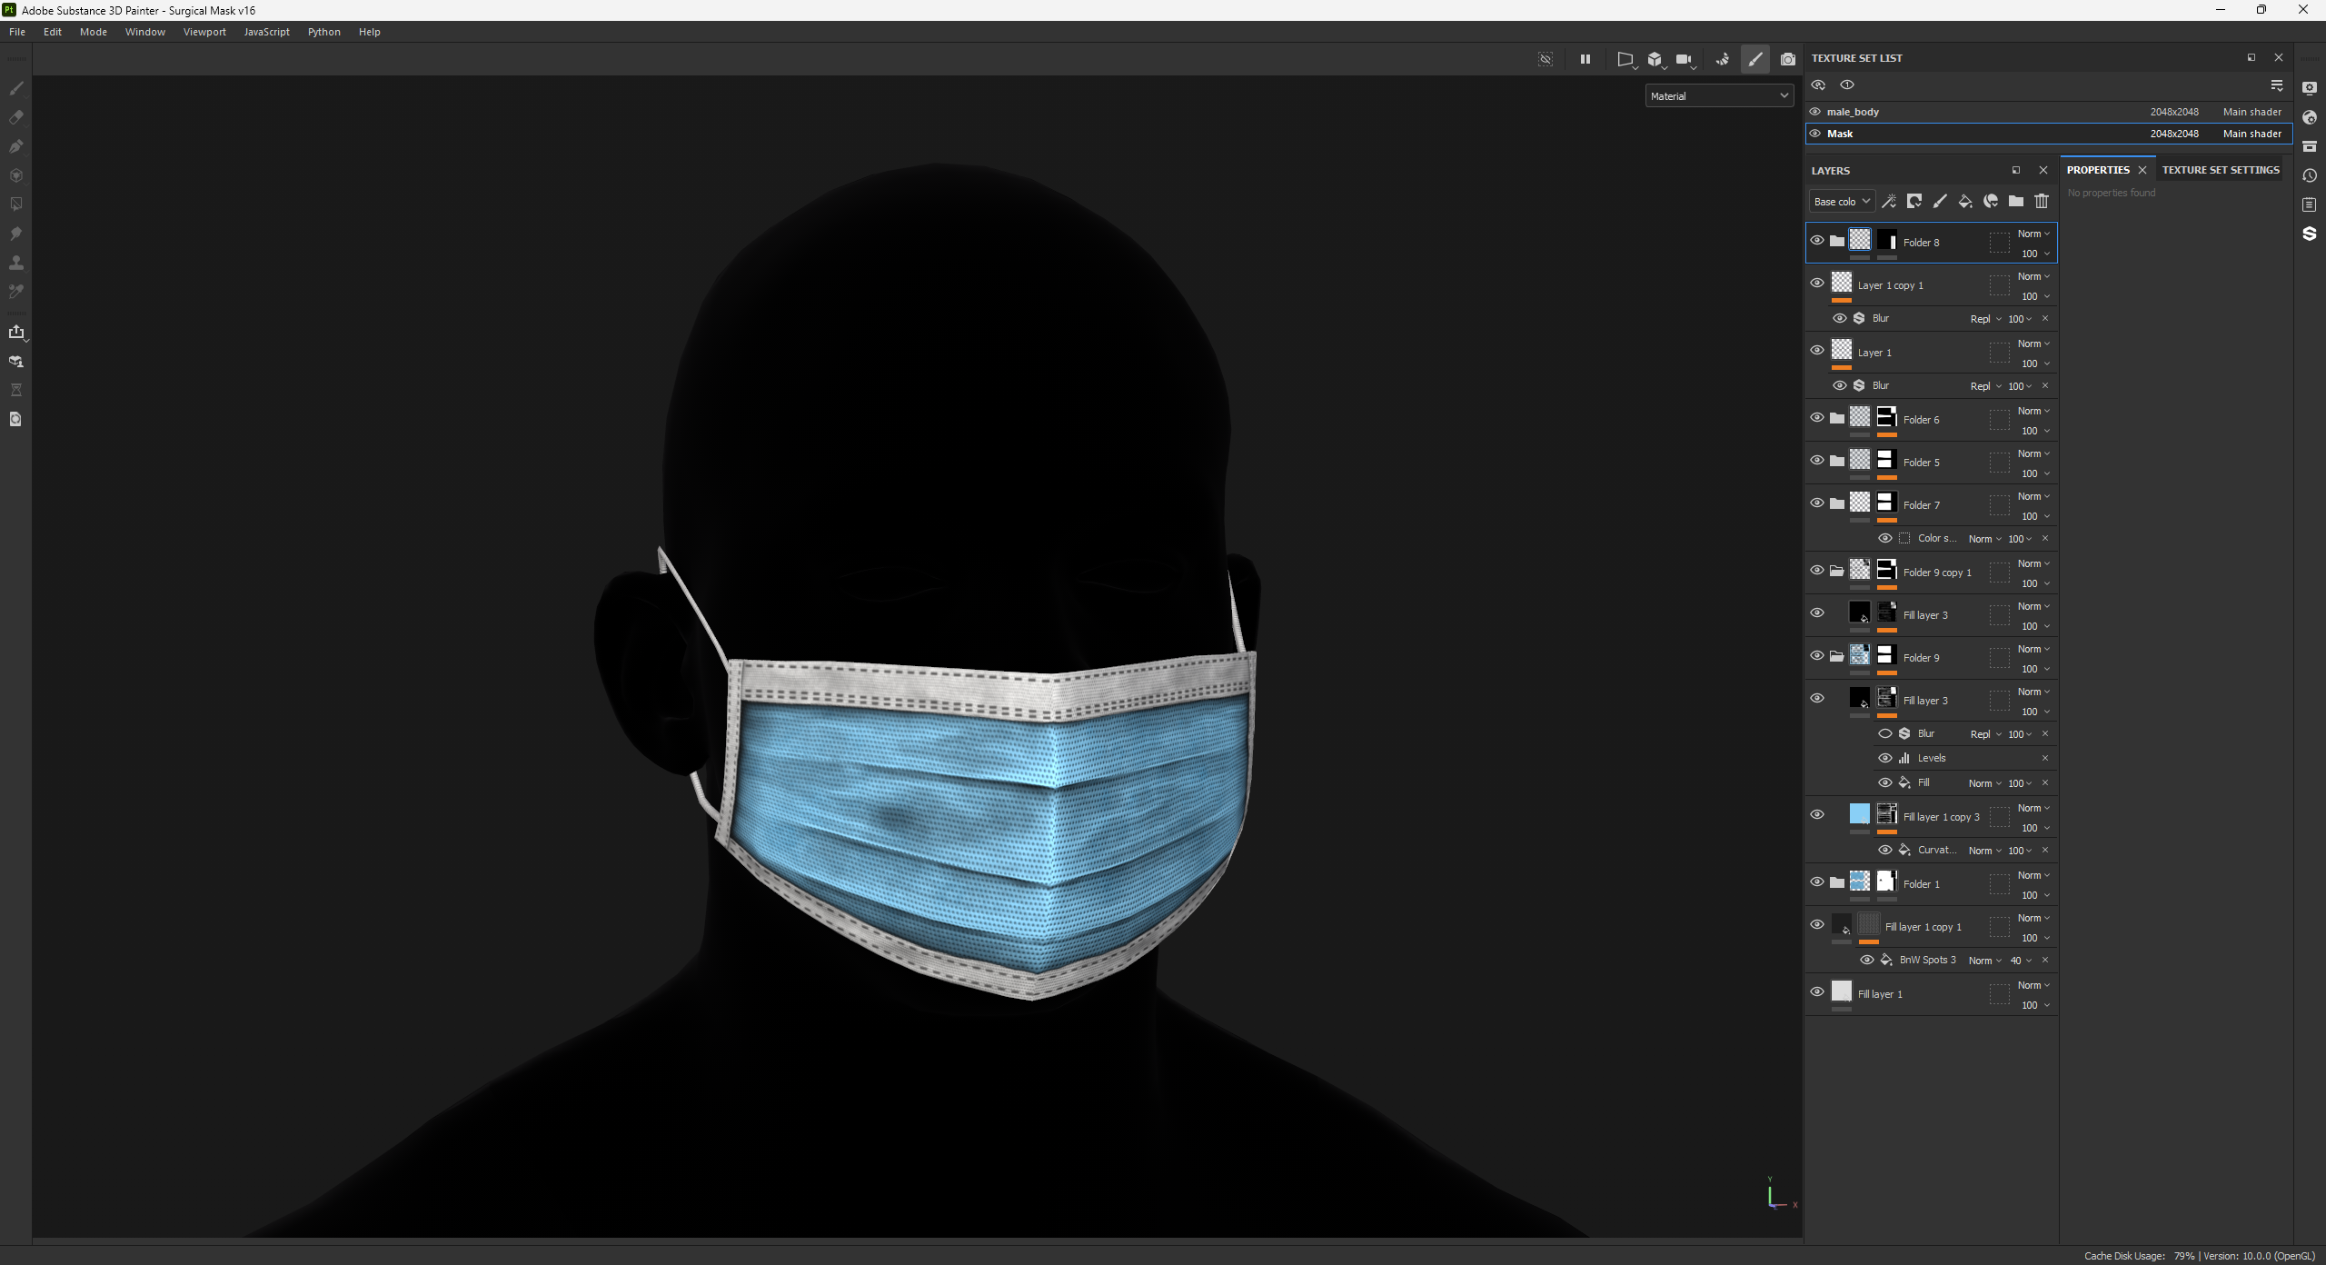The height and width of the screenshot is (1265, 2326).
Task: Click the Add paint layer brush icon
Action: coord(1940,202)
